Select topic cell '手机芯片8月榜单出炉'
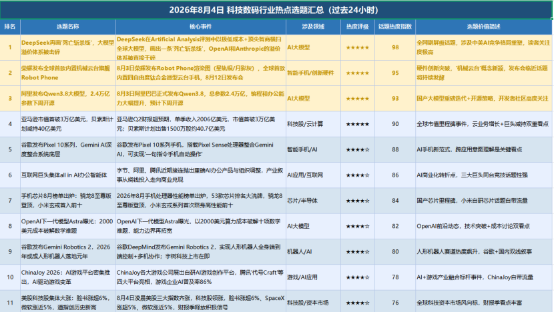 [x=68, y=201]
